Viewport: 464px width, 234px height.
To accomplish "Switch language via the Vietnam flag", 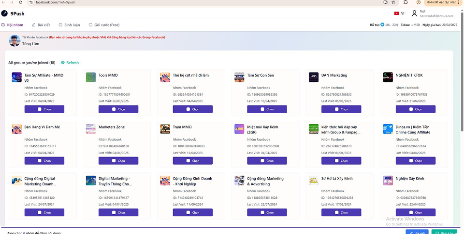I will (x=396, y=13).
